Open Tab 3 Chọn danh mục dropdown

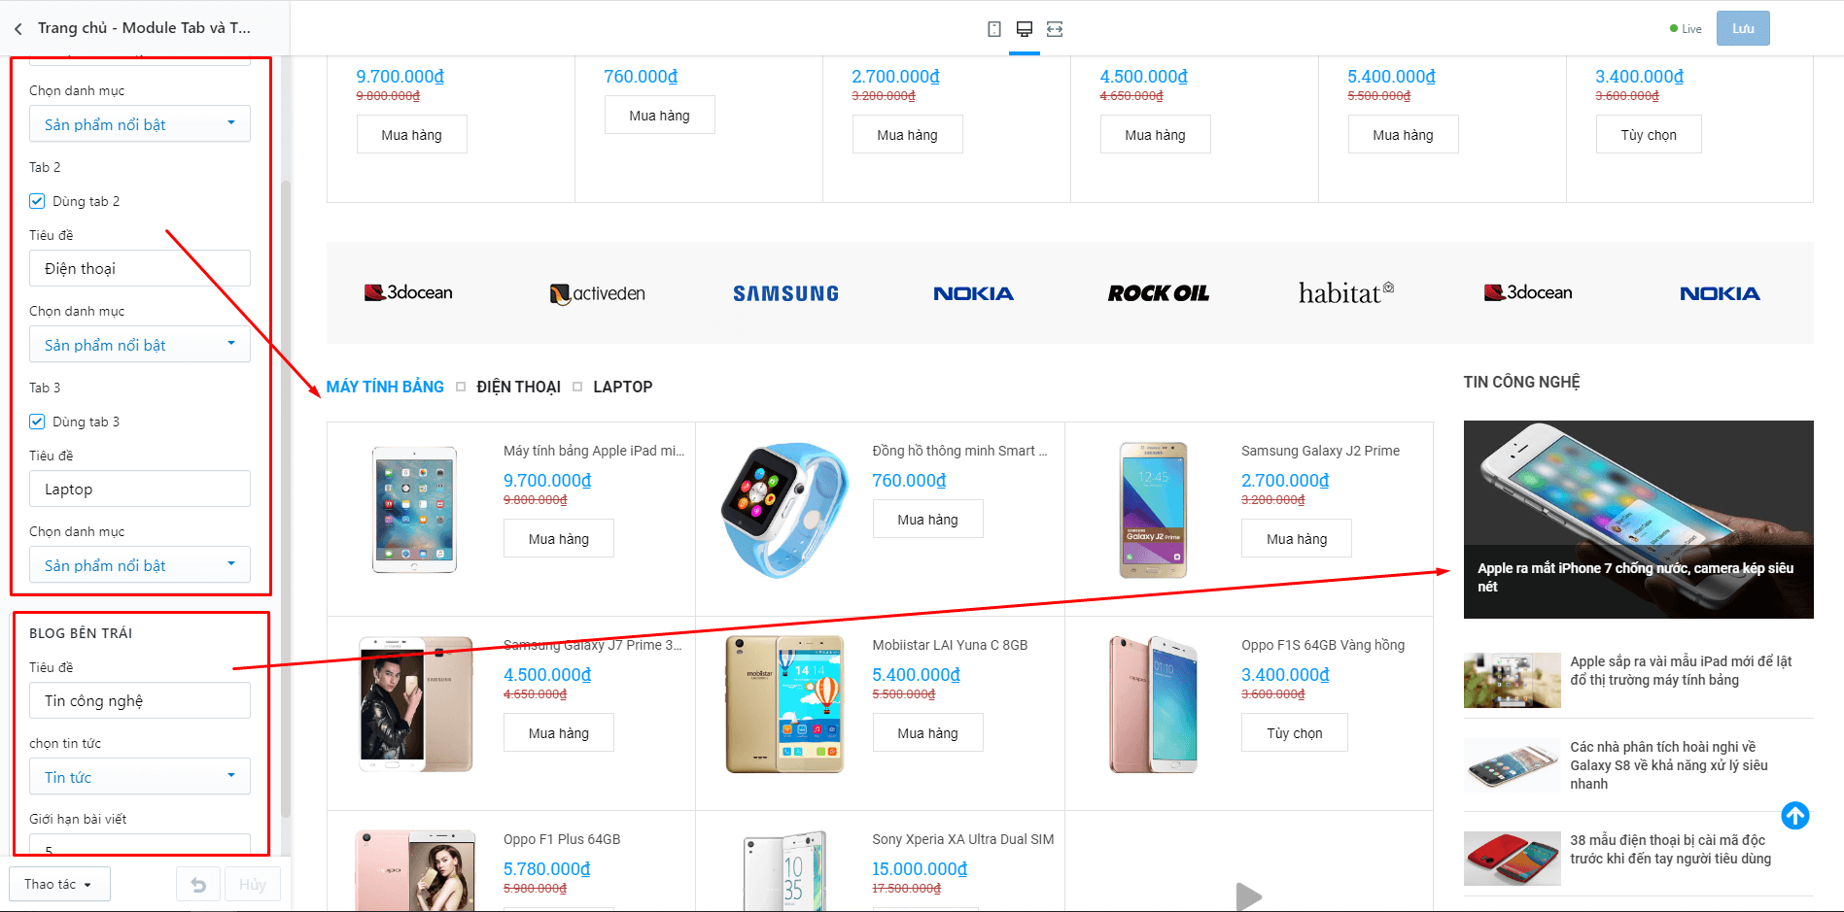tap(140, 565)
